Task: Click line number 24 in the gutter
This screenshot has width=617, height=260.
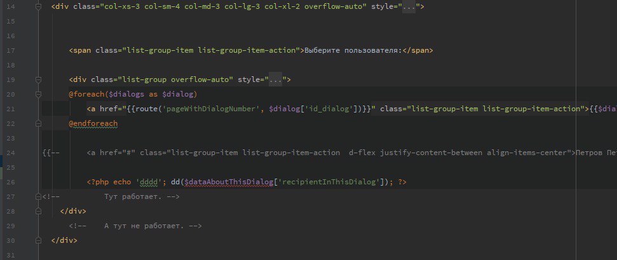Action: [x=11, y=153]
